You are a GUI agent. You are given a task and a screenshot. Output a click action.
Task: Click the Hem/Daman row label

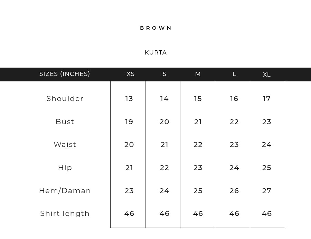pos(65,191)
